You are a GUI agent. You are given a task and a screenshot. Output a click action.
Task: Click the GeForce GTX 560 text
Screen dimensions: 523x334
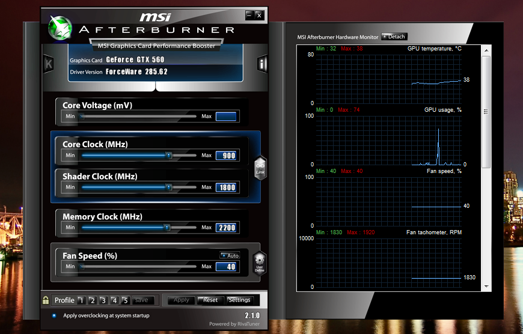click(135, 59)
